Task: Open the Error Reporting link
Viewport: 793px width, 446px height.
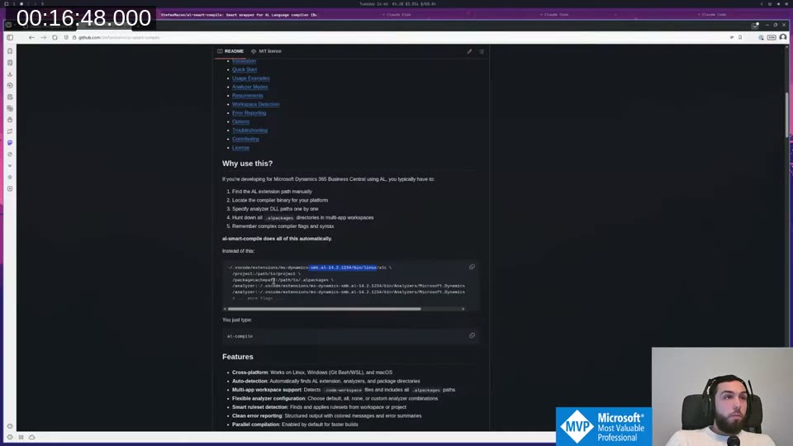Action: pyautogui.click(x=249, y=113)
